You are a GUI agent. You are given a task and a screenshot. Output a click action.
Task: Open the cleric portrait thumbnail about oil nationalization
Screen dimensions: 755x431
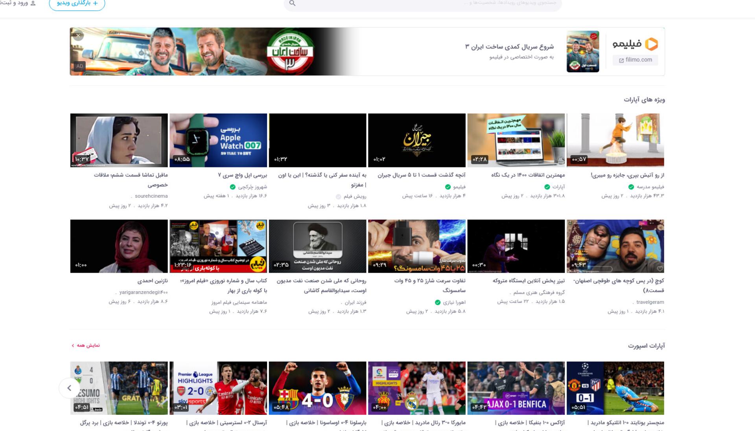(318, 246)
